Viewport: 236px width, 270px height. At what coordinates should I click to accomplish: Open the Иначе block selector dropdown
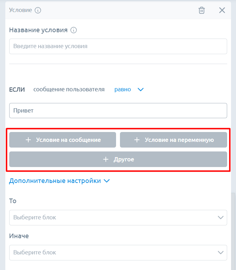[x=113, y=253]
